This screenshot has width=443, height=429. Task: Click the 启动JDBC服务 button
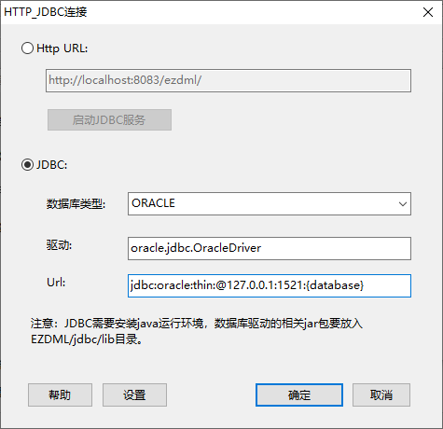click(x=109, y=119)
